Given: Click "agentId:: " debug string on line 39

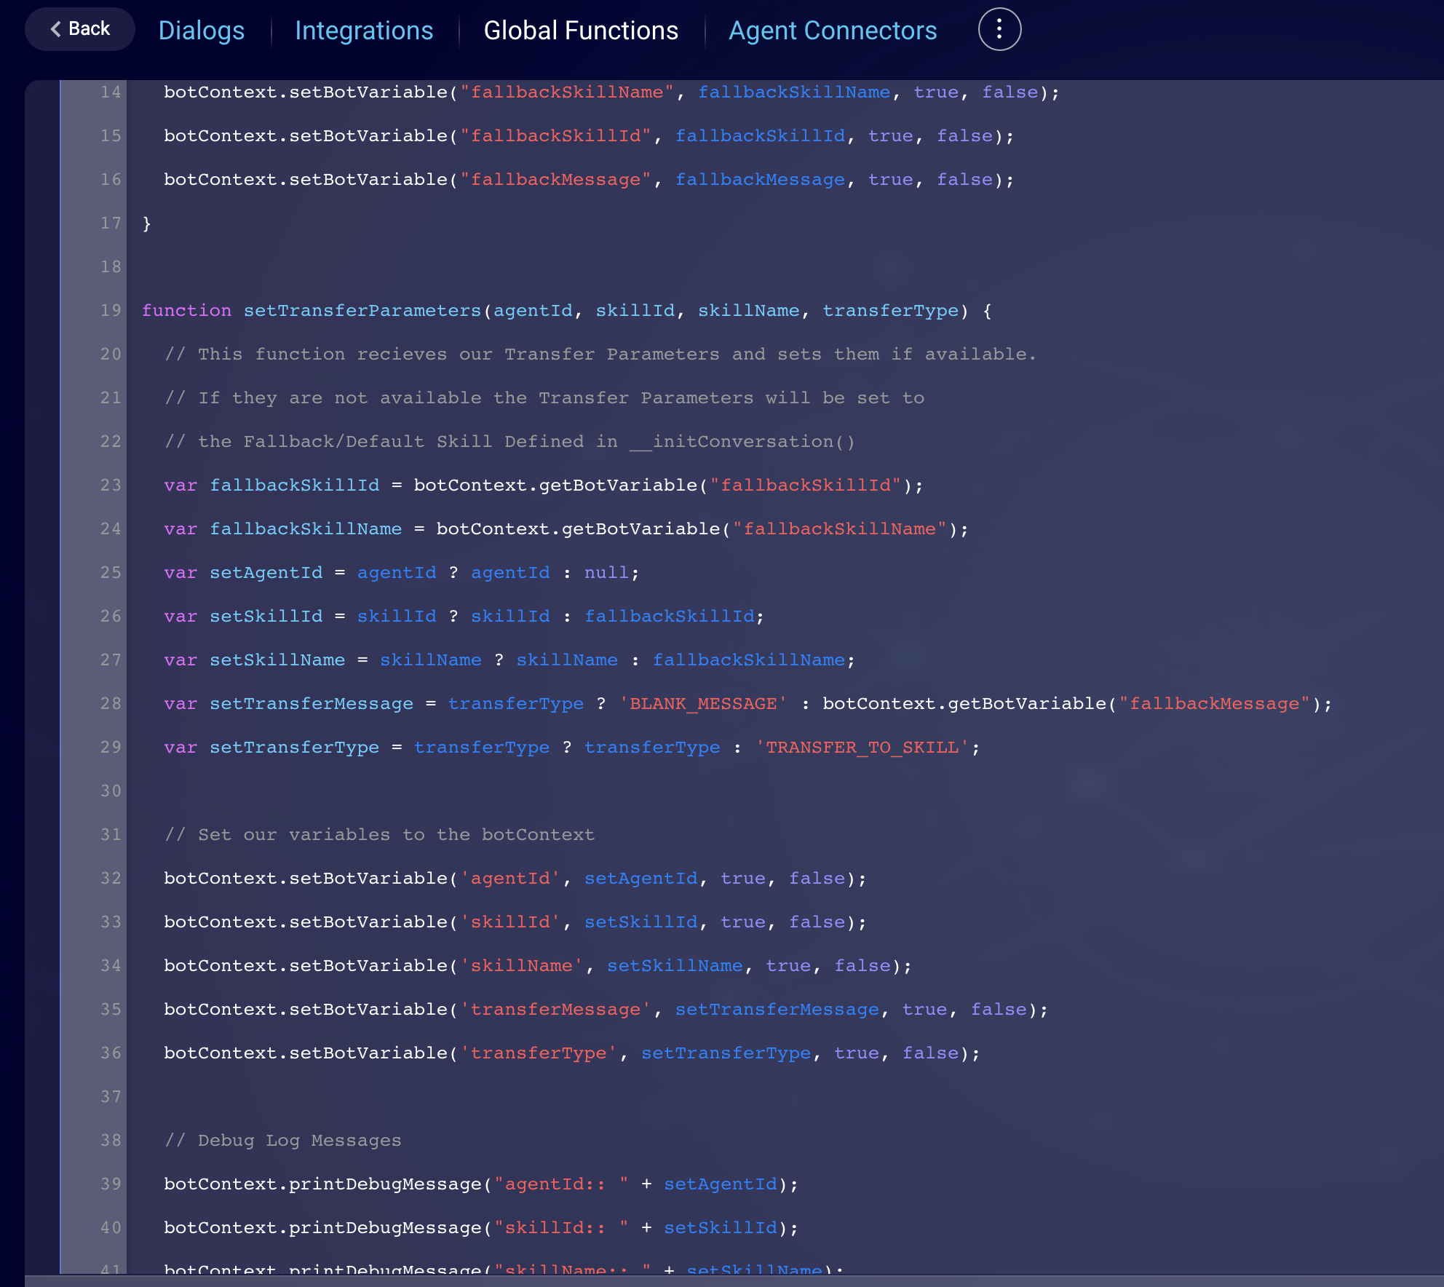Looking at the screenshot, I should [561, 1184].
